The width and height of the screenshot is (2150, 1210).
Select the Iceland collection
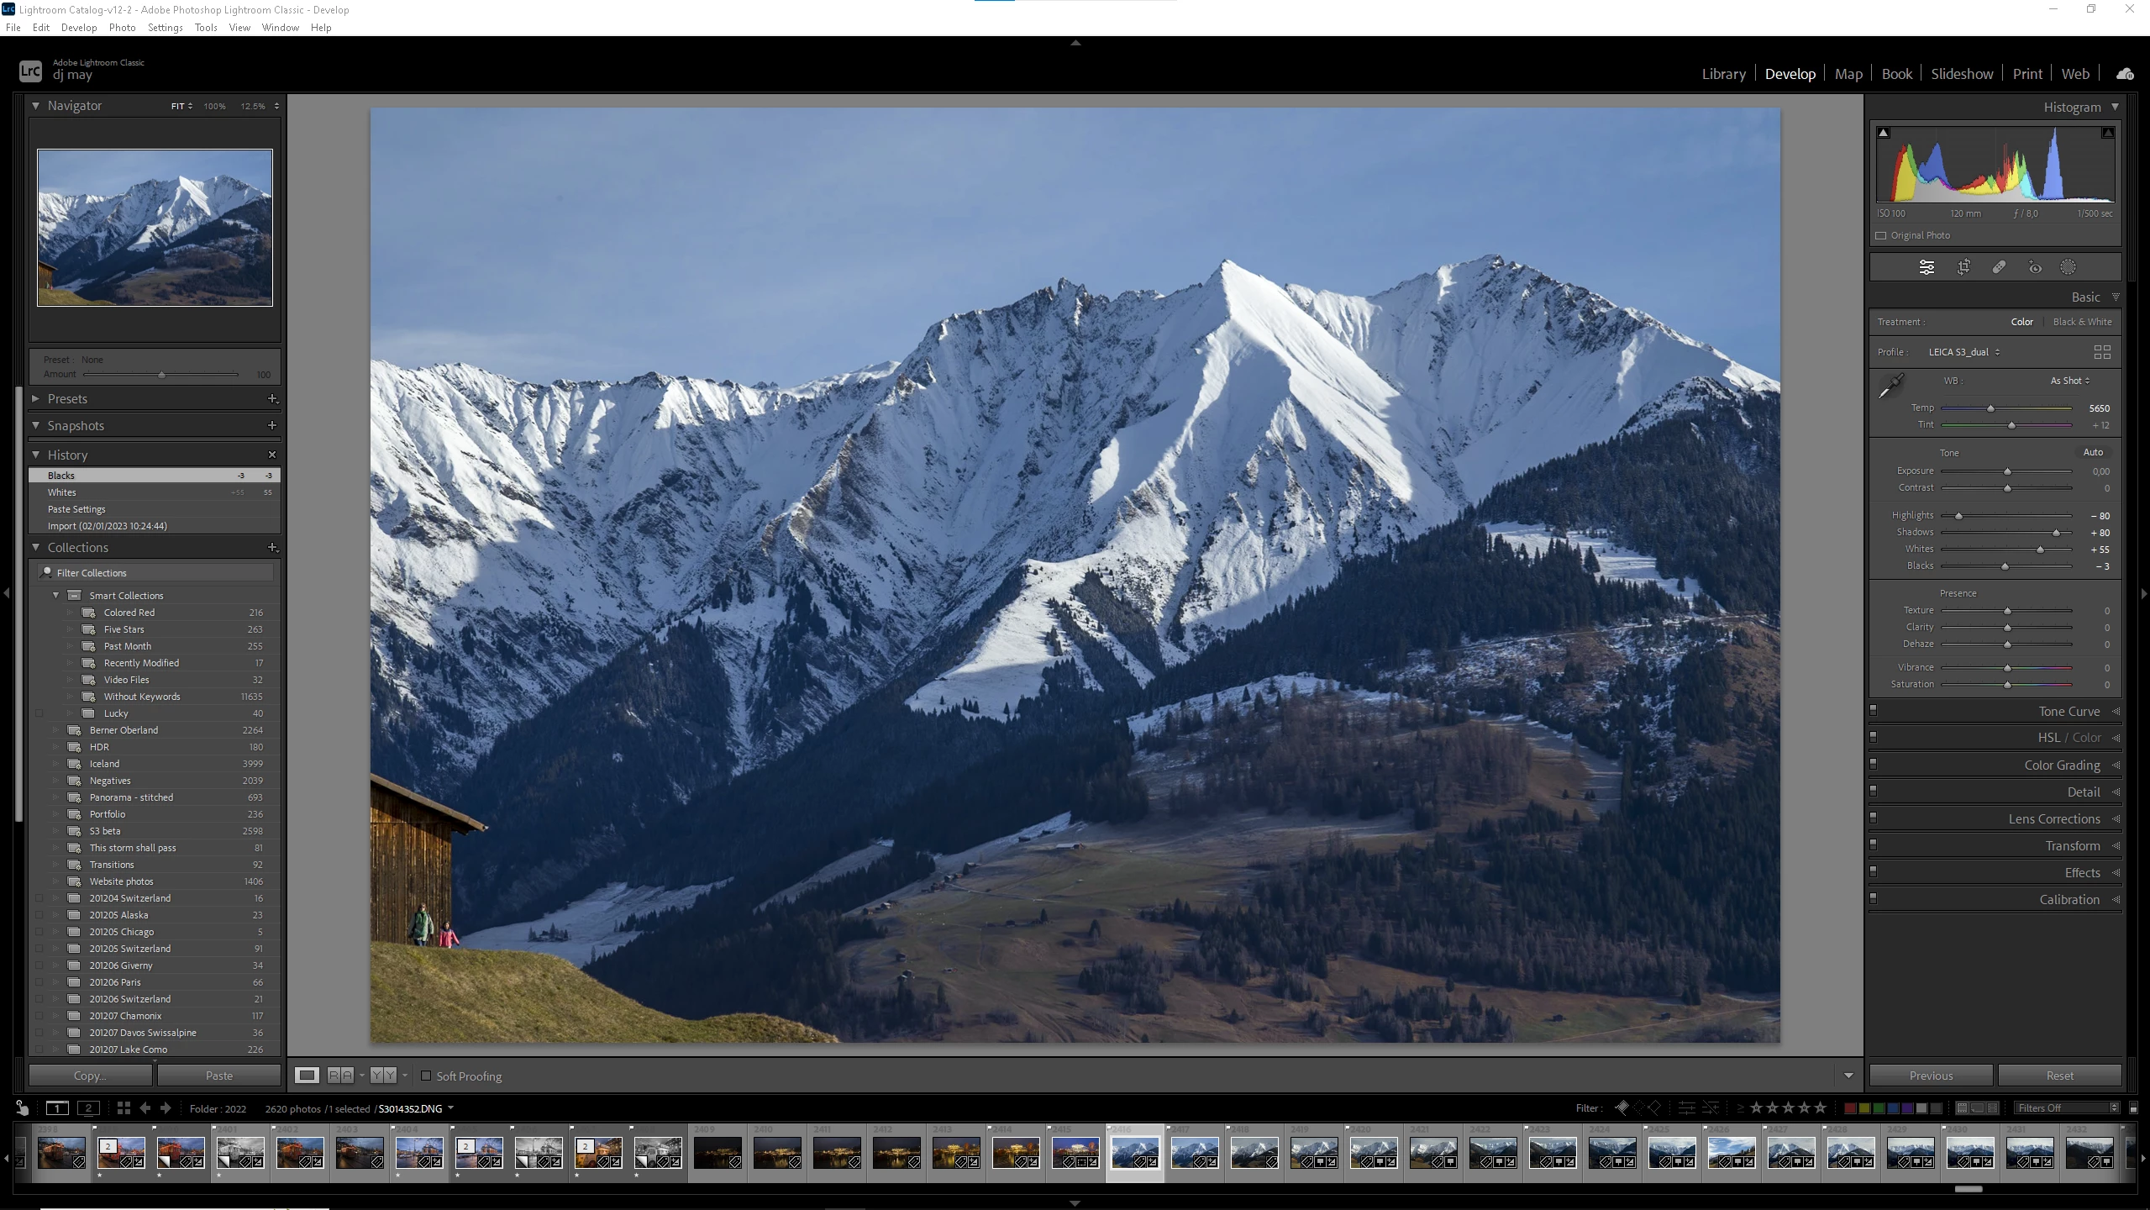point(105,764)
